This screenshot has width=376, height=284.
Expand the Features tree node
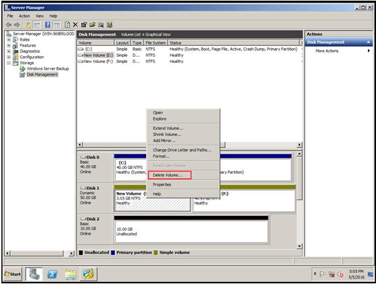coord(9,45)
